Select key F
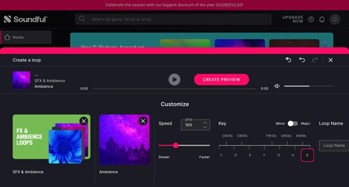Screen dimensions: 349x187 [x=264, y=155]
